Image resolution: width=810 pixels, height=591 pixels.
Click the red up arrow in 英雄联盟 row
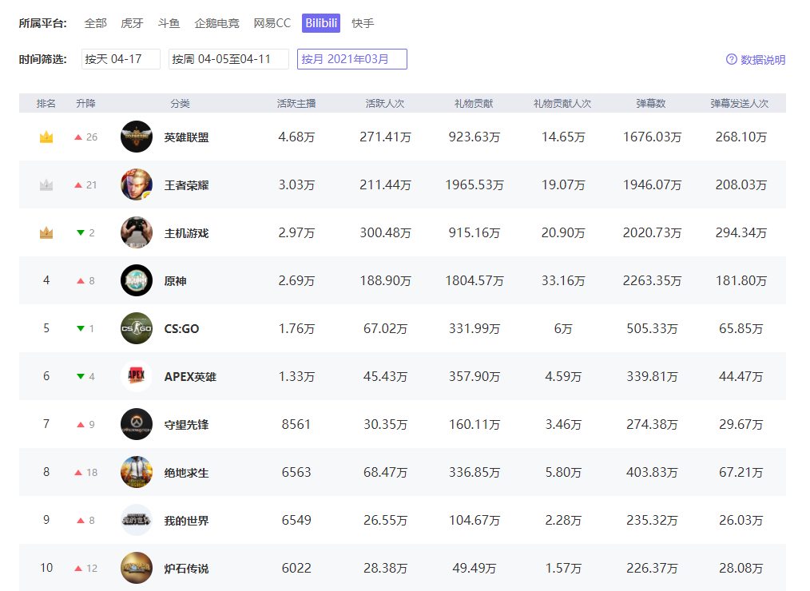(78, 137)
